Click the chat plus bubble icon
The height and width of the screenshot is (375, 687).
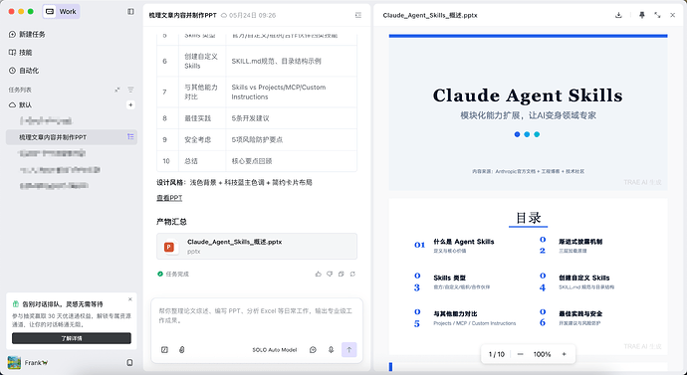[x=313, y=349]
